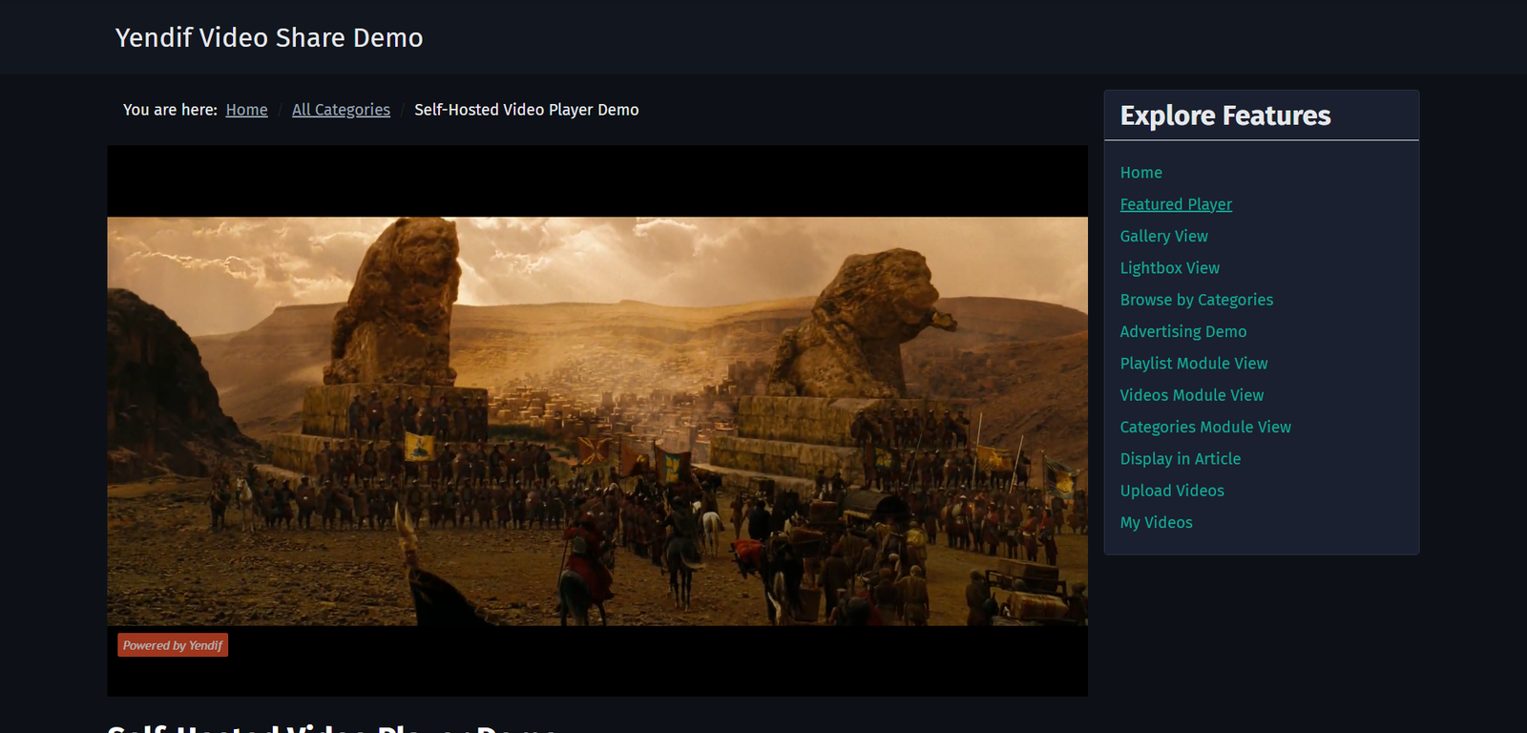Viewport: 1527px width, 733px height.
Task: Open All Categories breadcrumb link
Action: pos(341,110)
